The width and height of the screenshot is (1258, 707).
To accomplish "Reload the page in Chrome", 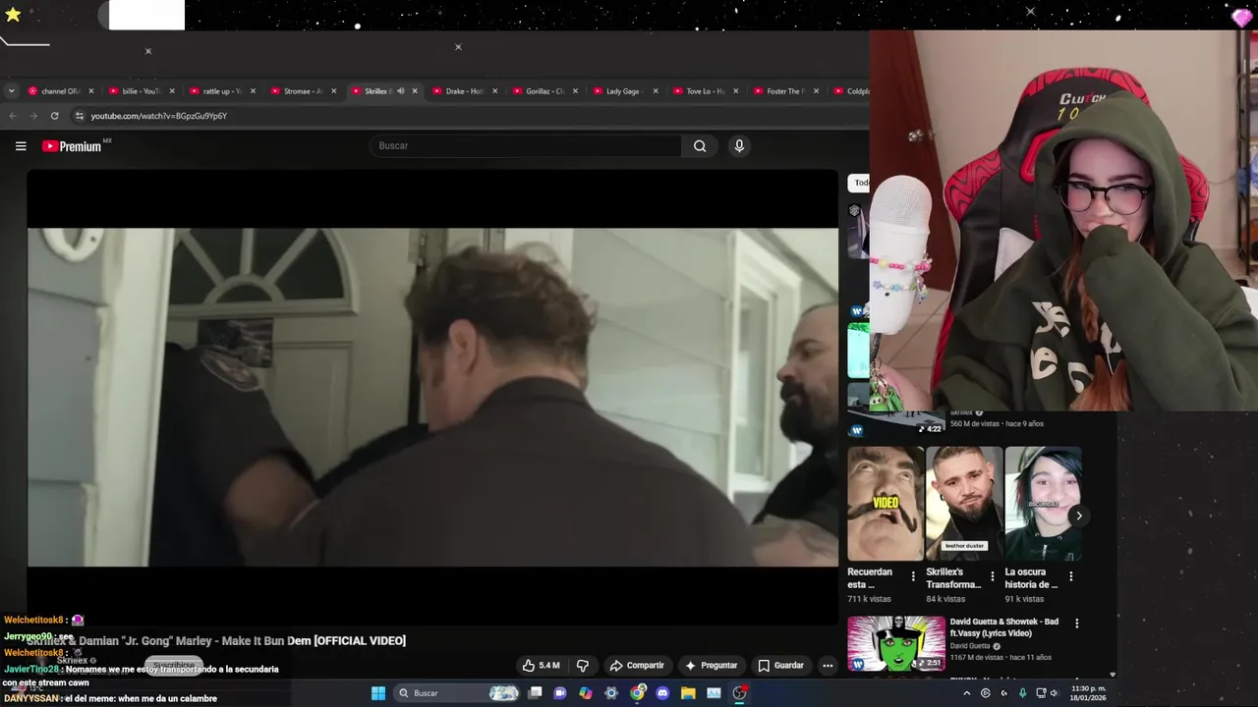I will [x=54, y=116].
